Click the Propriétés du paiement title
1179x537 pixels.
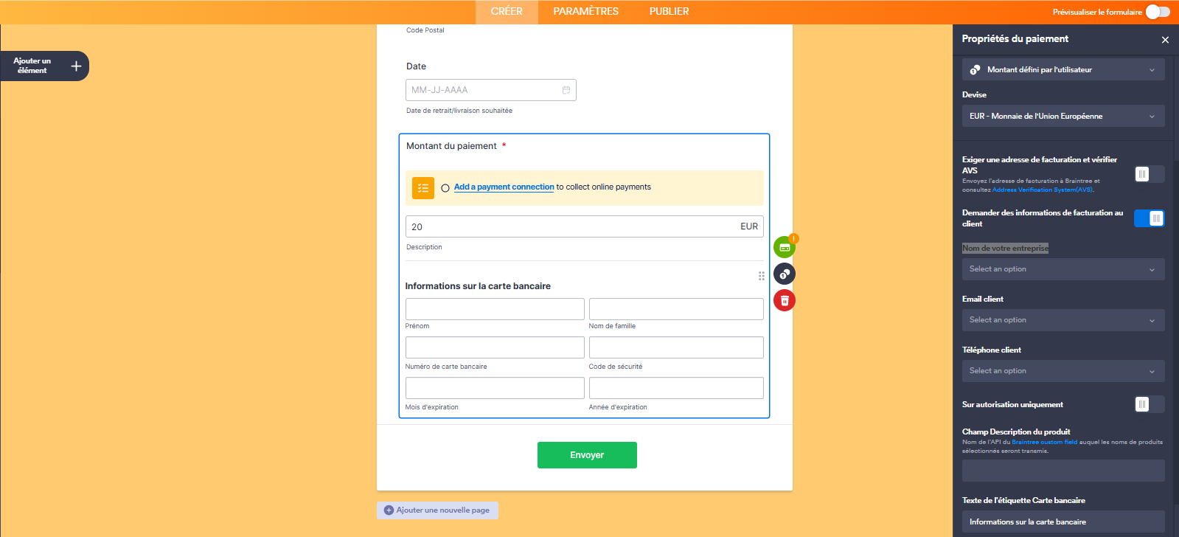[1015, 39]
